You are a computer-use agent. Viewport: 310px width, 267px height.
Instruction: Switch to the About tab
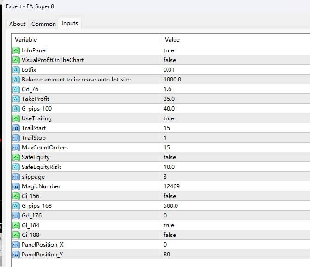coord(18,24)
